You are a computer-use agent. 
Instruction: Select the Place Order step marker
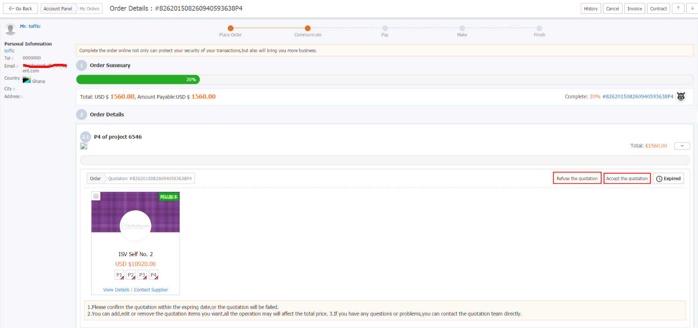pyautogui.click(x=230, y=28)
